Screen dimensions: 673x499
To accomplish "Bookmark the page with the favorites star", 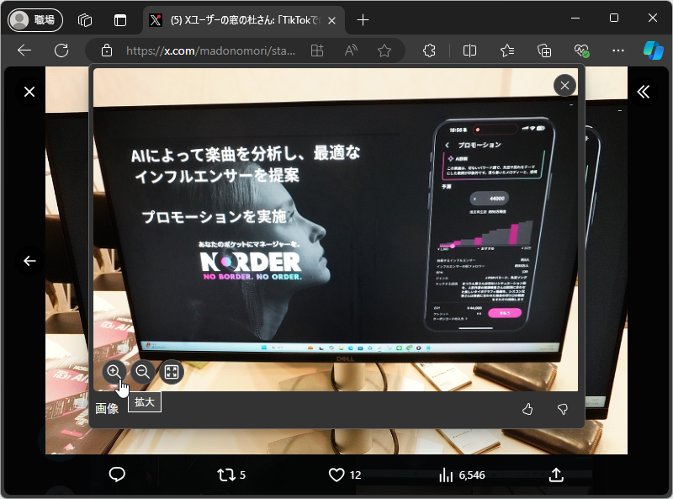I will point(384,50).
